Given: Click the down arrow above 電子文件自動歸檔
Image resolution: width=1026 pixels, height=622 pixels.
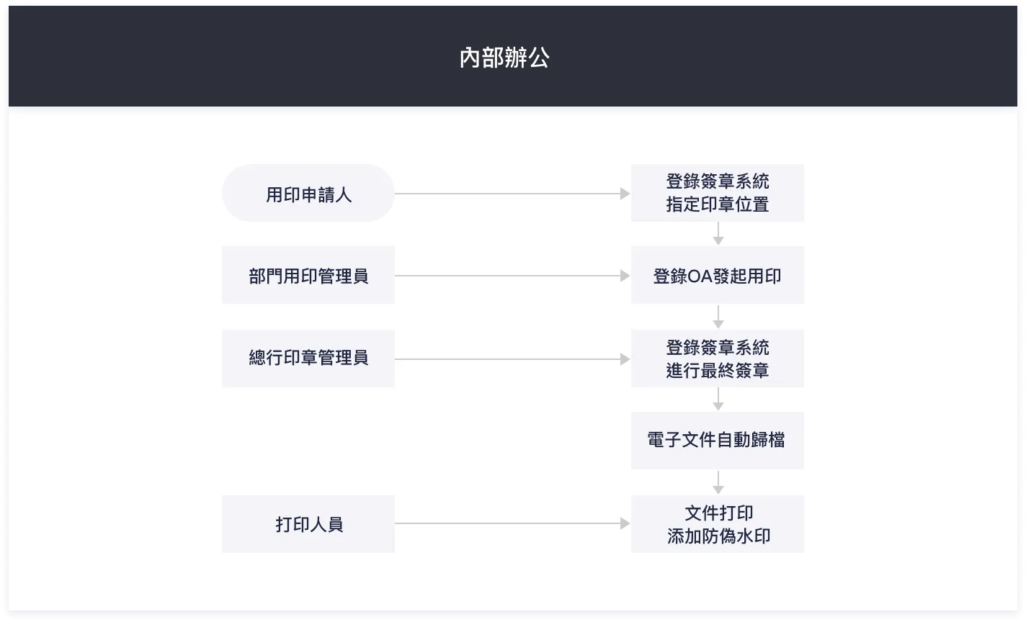Looking at the screenshot, I should [x=718, y=400].
